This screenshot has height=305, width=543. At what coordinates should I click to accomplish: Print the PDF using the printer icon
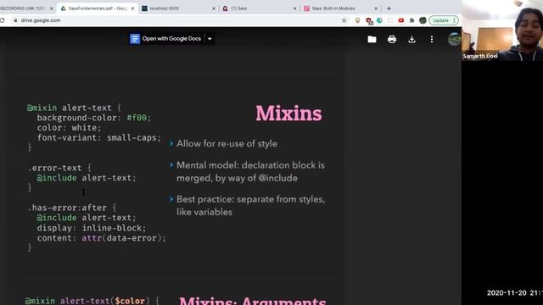point(392,40)
